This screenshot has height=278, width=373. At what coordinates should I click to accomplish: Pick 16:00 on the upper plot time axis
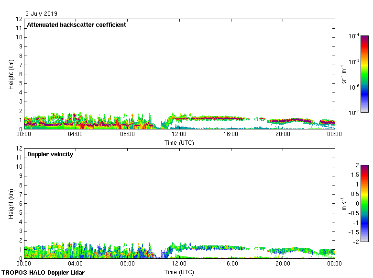(x=230, y=135)
